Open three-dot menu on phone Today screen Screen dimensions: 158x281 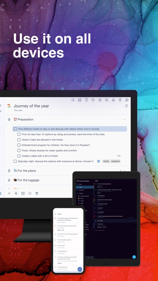coord(82,214)
